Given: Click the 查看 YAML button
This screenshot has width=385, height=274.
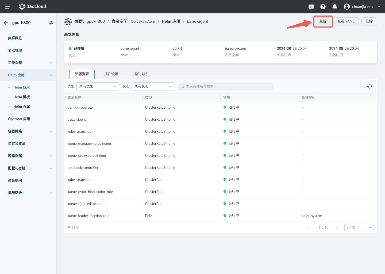Looking at the screenshot, I should click(x=346, y=21).
